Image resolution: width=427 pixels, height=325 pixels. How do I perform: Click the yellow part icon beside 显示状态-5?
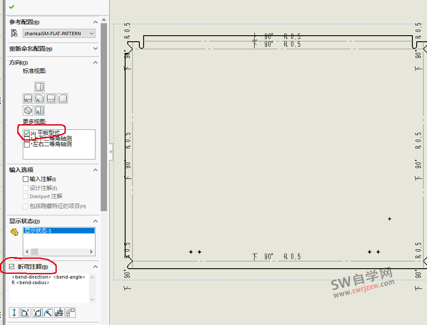click(14, 232)
